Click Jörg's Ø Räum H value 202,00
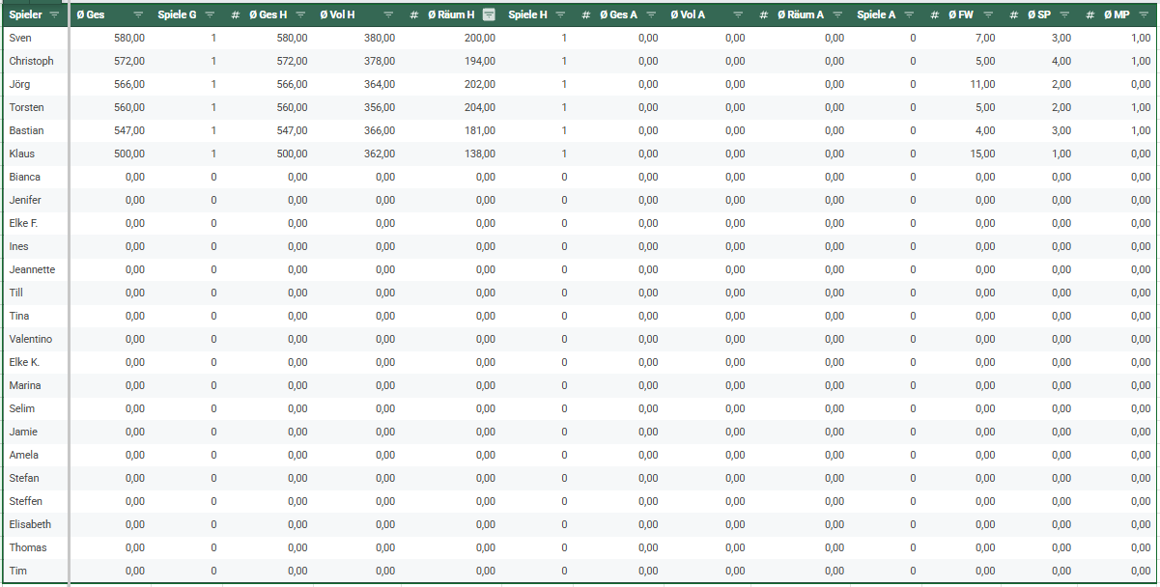Viewport: 1160px width, 587px height. (479, 84)
